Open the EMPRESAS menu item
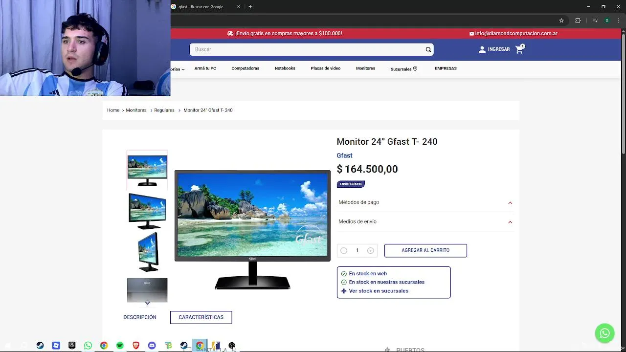This screenshot has height=352, width=626. pos(446,68)
